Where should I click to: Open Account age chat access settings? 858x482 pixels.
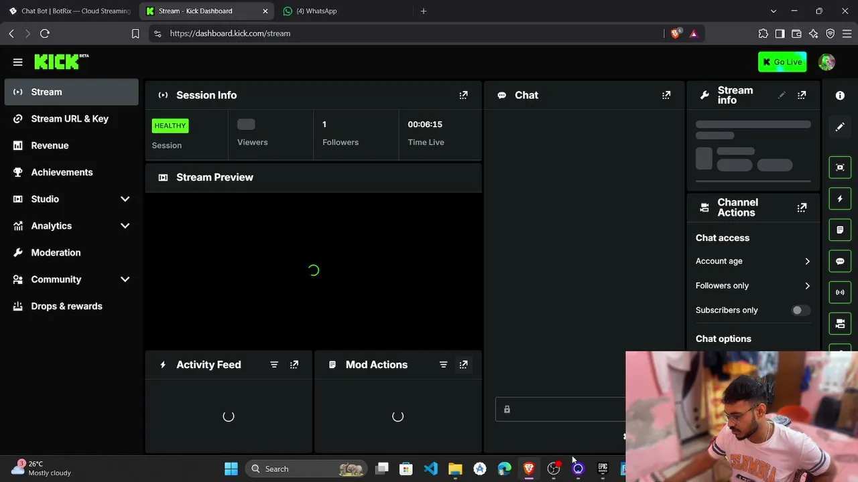click(753, 261)
